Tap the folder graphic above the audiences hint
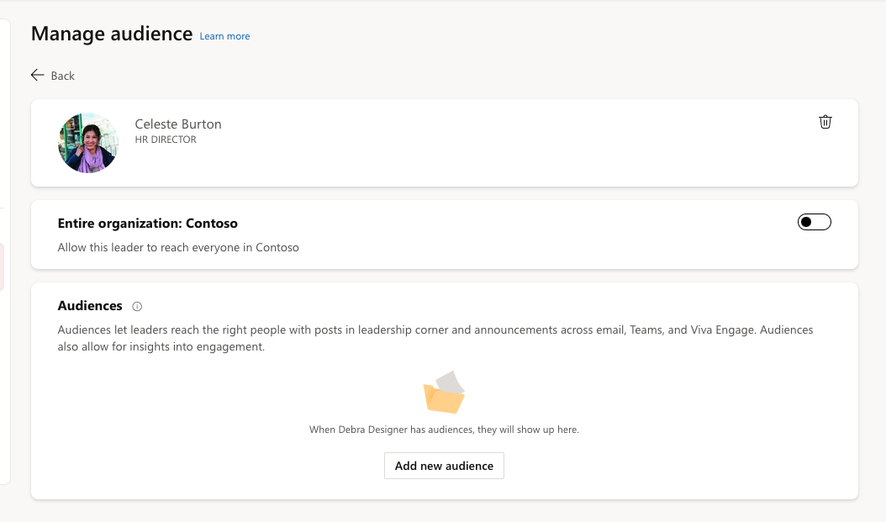The height and width of the screenshot is (522, 886). pyautogui.click(x=444, y=392)
